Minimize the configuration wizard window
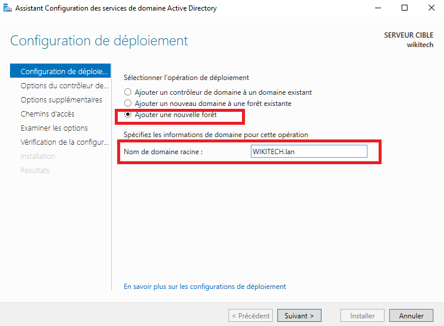444x326 pixels. coord(377,8)
